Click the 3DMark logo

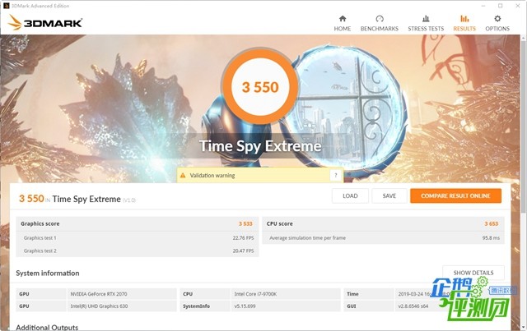pos(45,22)
